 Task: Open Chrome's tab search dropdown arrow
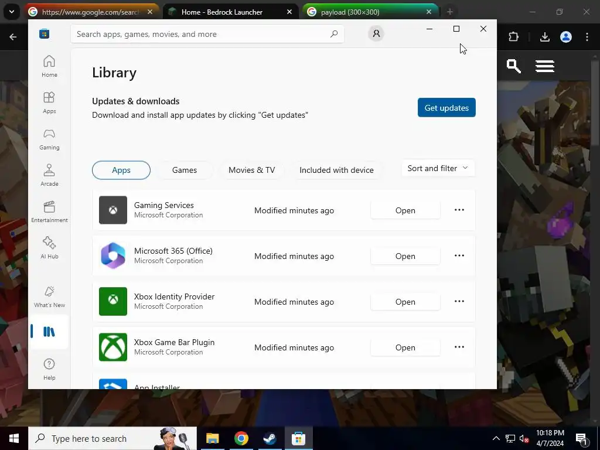point(12,12)
